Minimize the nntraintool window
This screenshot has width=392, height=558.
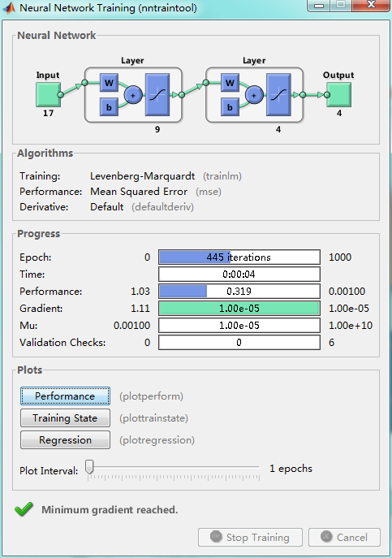pos(319,6)
